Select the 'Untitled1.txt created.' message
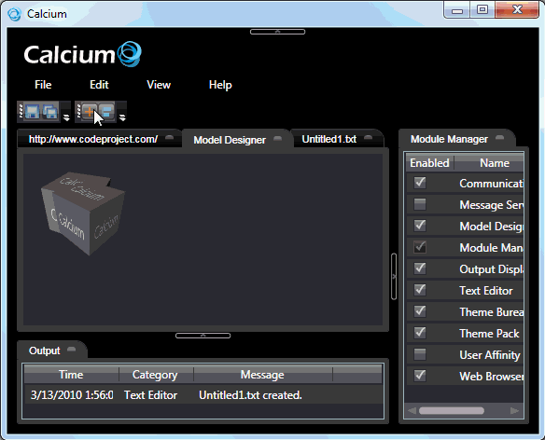 click(x=250, y=395)
